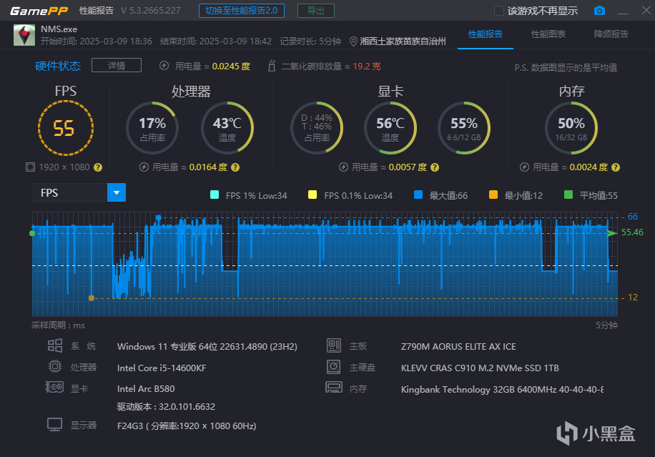Click the F24G3 monitor text

pos(187,426)
